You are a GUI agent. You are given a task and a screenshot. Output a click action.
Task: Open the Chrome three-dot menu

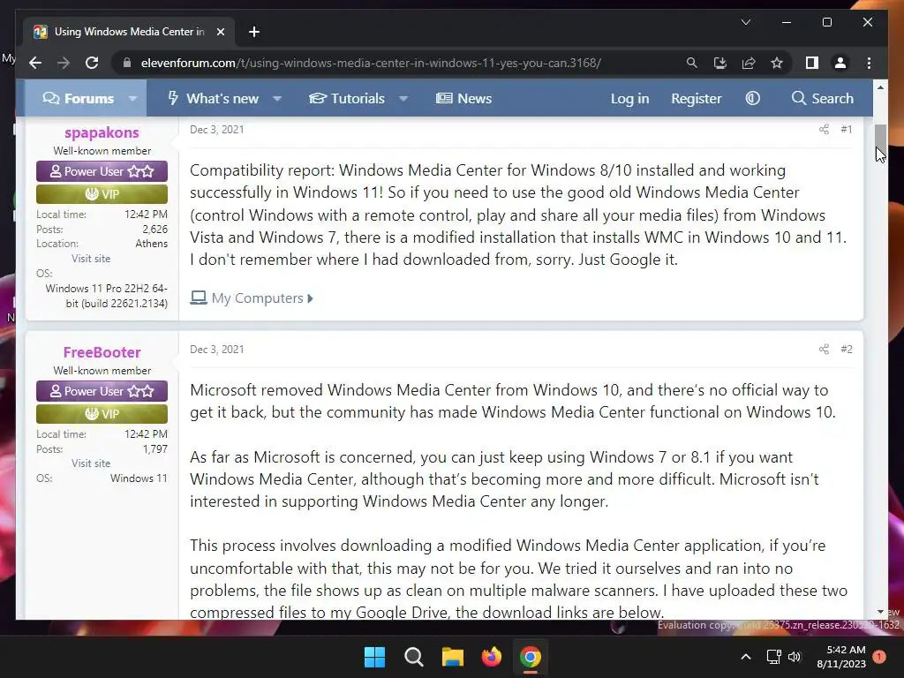(x=869, y=63)
